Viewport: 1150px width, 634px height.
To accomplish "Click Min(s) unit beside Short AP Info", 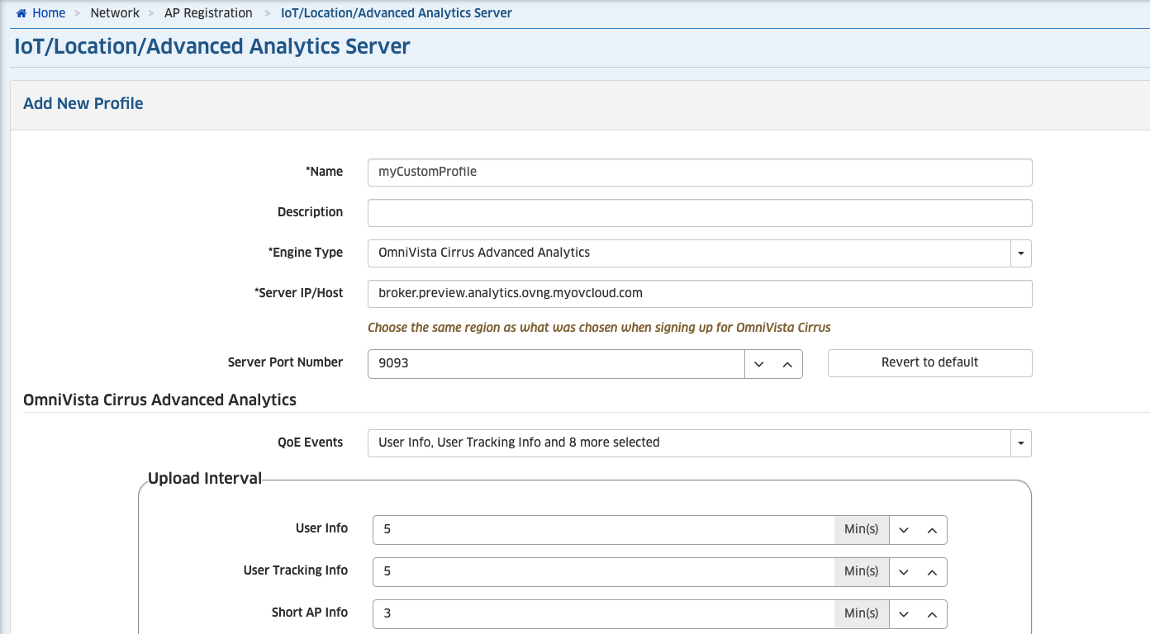I will click(862, 614).
